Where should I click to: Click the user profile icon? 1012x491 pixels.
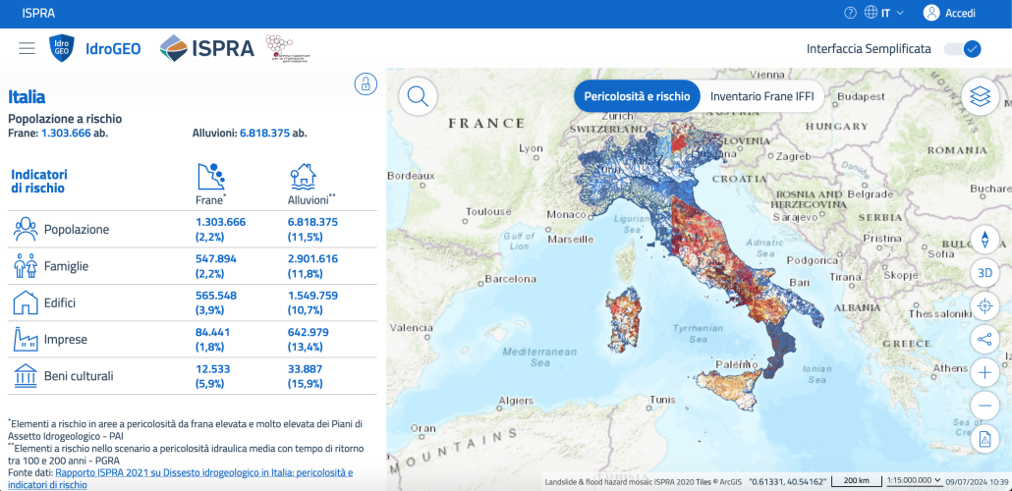931,13
